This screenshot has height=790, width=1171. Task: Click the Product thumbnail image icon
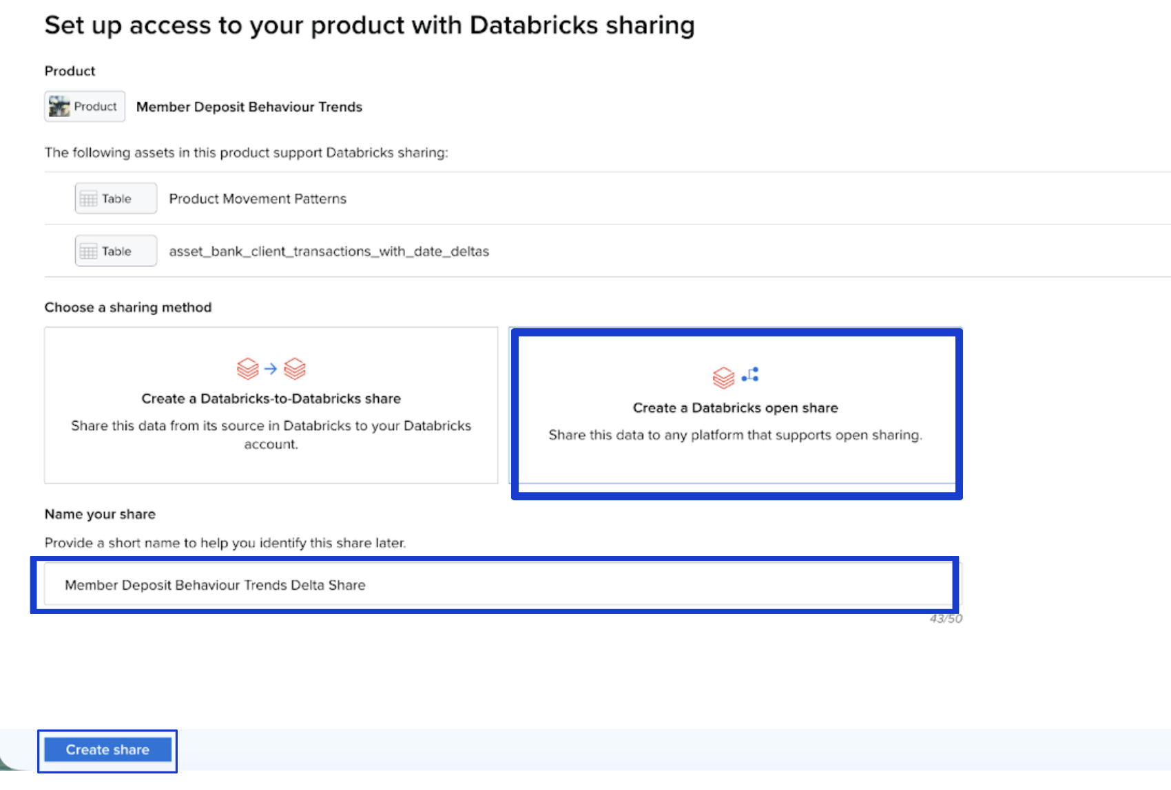[59, 107]
